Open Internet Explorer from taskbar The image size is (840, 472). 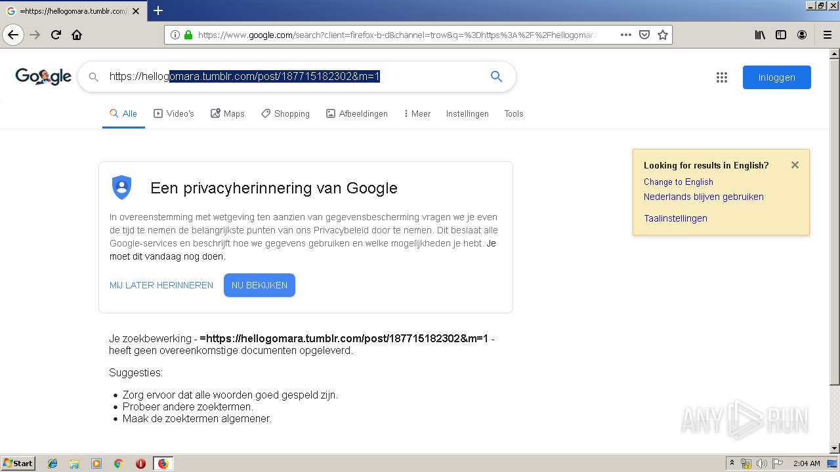[52, 463]
